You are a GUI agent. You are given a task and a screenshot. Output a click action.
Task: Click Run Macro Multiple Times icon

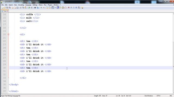coord(76,8)
